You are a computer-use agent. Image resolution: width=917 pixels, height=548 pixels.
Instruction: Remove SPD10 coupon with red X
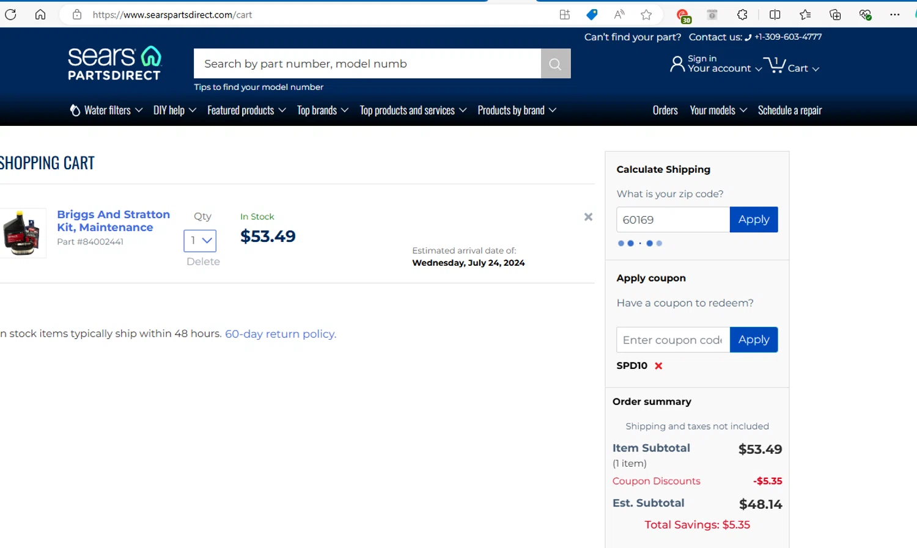point(658,366)
